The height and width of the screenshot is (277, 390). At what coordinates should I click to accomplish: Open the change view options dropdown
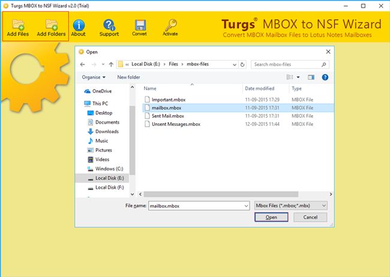[x=298, y=77]
